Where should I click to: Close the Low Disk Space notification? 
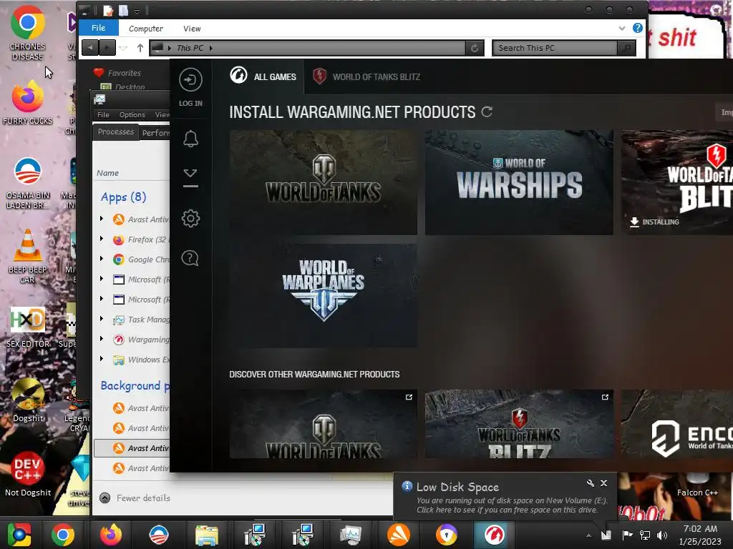[603, 483]
